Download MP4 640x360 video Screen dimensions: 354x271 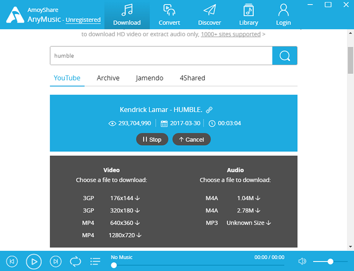pos(125,223)
